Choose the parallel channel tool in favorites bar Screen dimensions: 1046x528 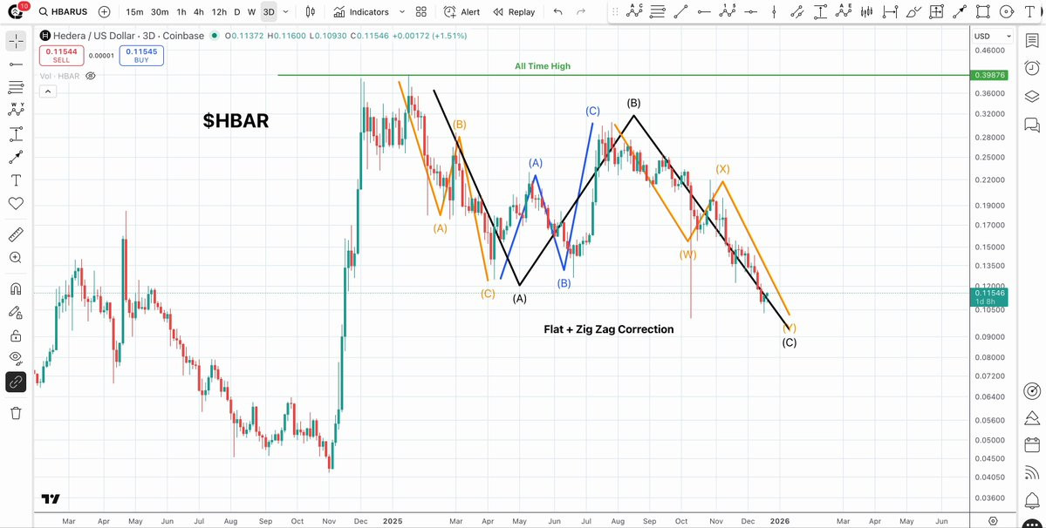796,11
